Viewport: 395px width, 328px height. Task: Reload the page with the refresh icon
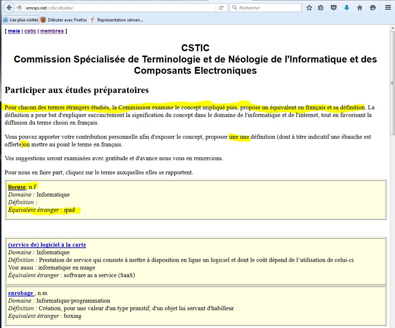point(221,8)
